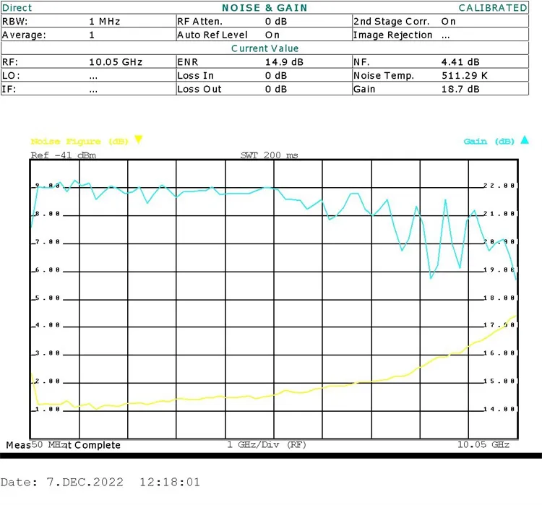Click the SWT 200 ms label
This screenshot has height=505, width=542.
(x=270, y=155)
